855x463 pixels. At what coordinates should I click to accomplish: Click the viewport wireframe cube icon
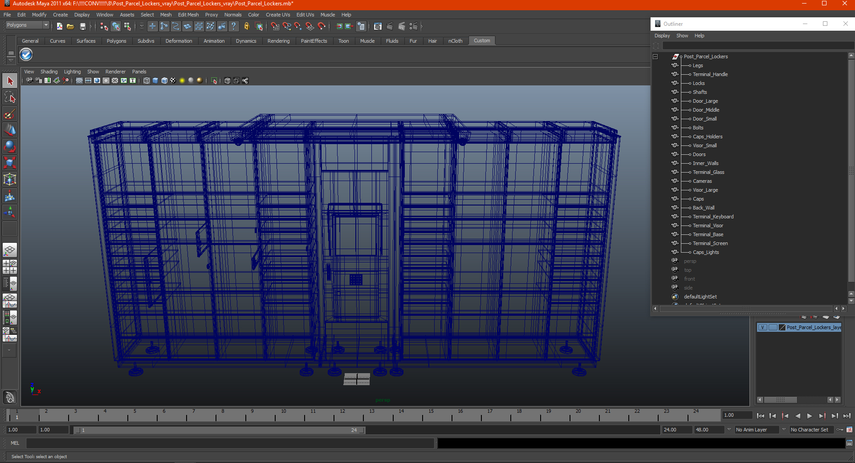147,81
